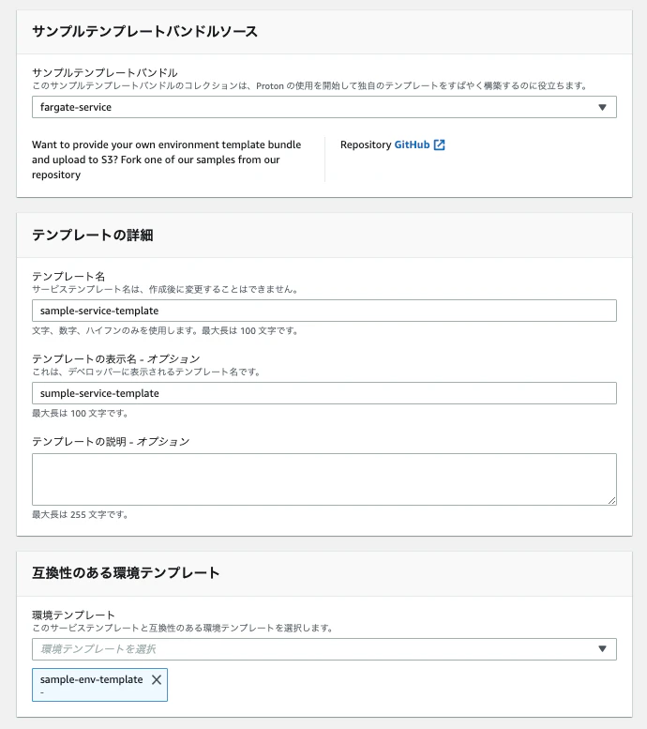Click the 'Want to provide your own environment template' text
The height and width of the screenshot is (729, 647).
click(x=166, y=159)
